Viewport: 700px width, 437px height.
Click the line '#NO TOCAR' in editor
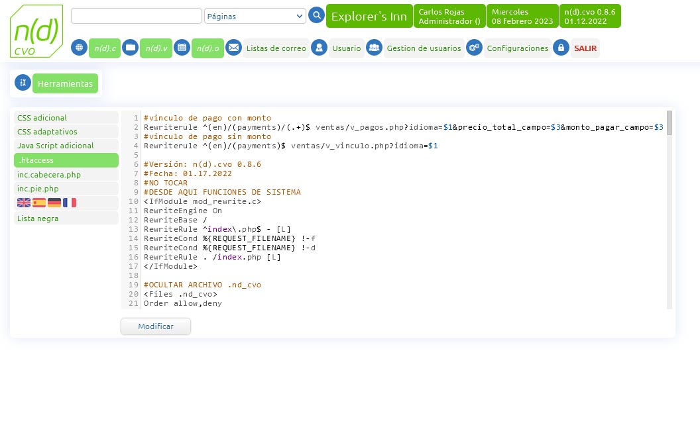166,183
